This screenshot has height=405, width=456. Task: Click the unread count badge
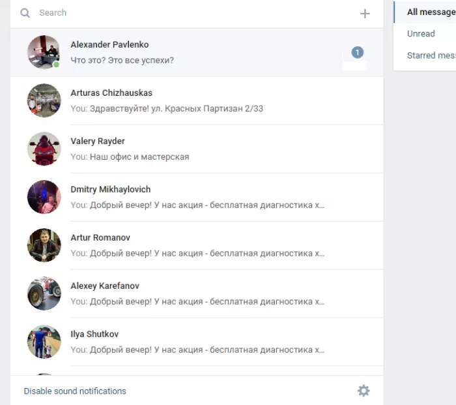(357, 52)
